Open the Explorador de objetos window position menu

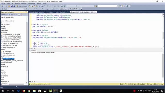pos(23,12)
